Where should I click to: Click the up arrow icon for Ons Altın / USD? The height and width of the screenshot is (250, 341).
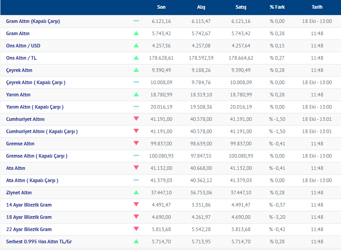(136, 46)
